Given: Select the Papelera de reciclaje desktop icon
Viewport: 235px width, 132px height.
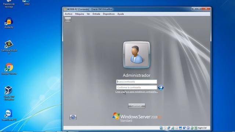Looking at the screenshot, I should 9,4.
